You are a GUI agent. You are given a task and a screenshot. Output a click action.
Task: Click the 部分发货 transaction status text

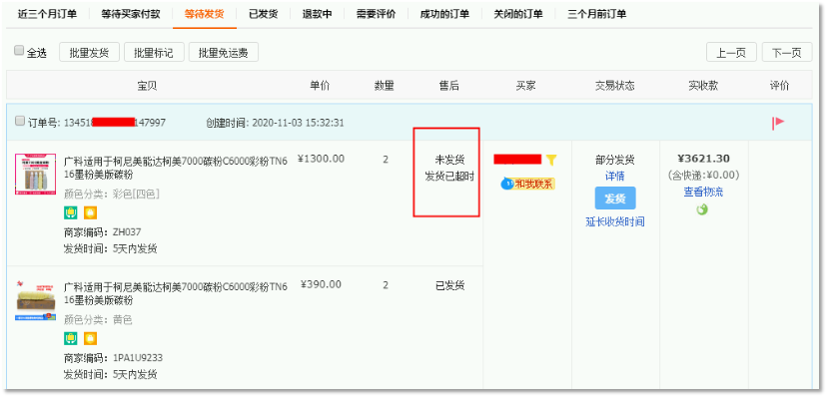point(615,160)
